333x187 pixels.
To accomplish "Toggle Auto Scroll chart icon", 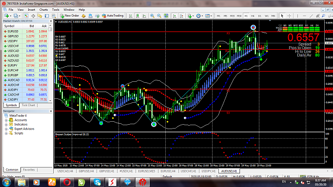I will pos(175,16).
